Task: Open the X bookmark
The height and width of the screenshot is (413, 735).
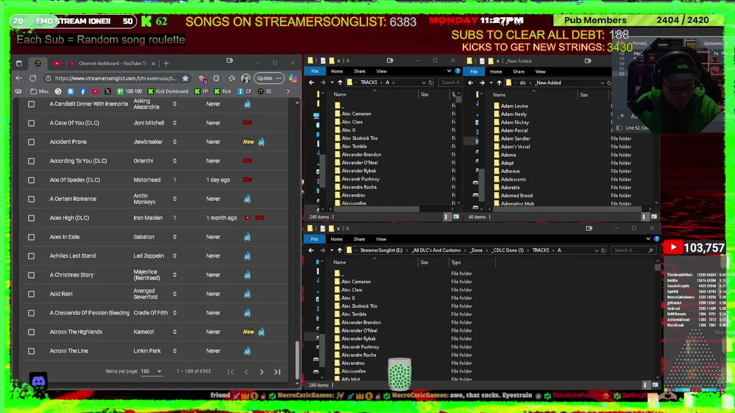Action: pyautogui.click(x=107, y=91)
